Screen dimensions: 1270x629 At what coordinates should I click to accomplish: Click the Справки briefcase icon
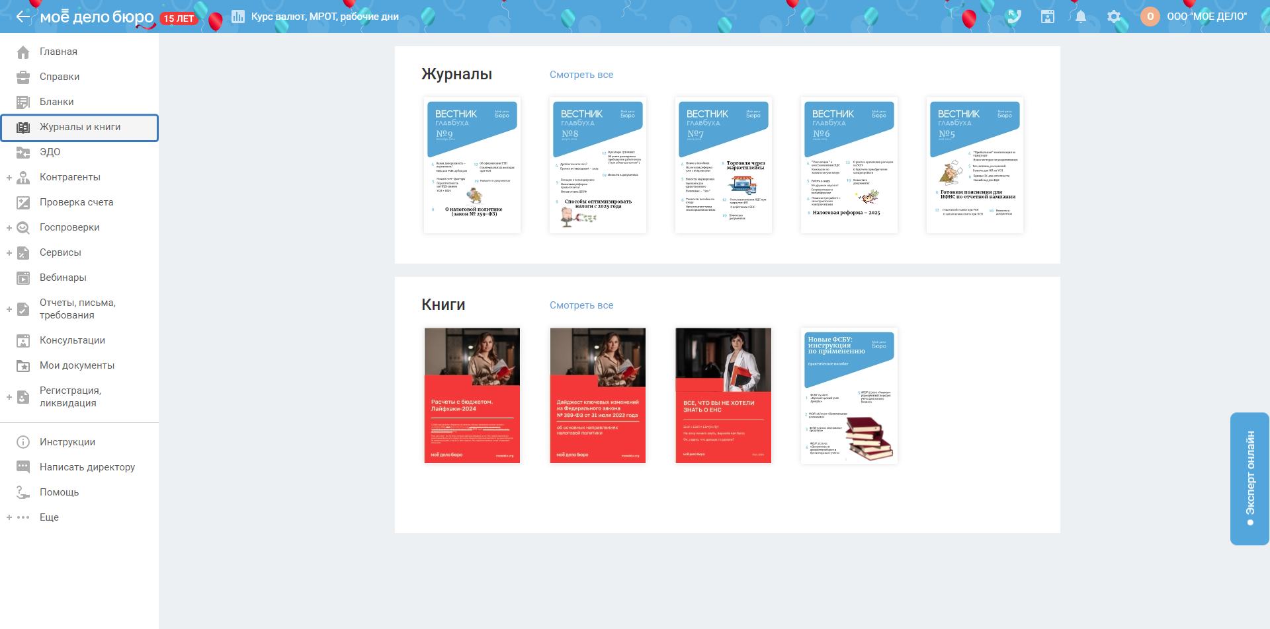tap(23, 77)
